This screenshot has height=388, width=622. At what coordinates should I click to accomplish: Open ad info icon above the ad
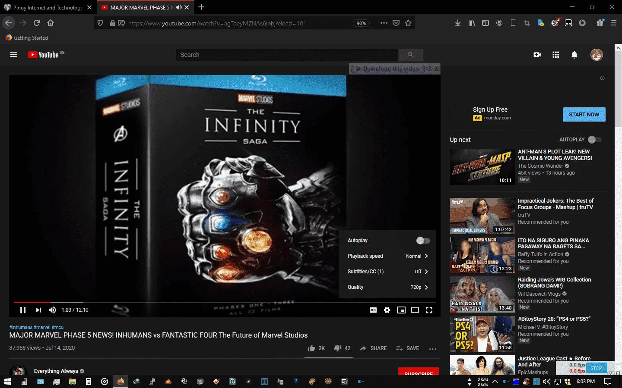click(x=602, y=78)
